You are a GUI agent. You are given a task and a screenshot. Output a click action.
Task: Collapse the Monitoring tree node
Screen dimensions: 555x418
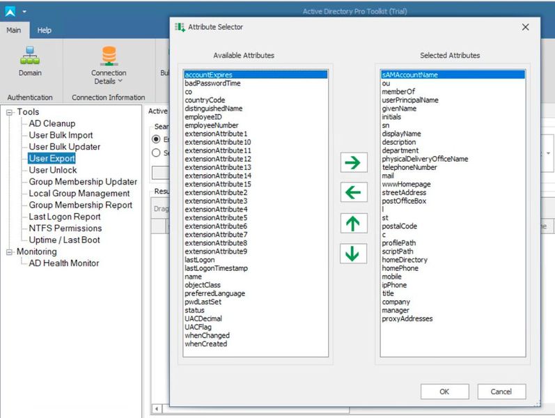pos(9,252)
